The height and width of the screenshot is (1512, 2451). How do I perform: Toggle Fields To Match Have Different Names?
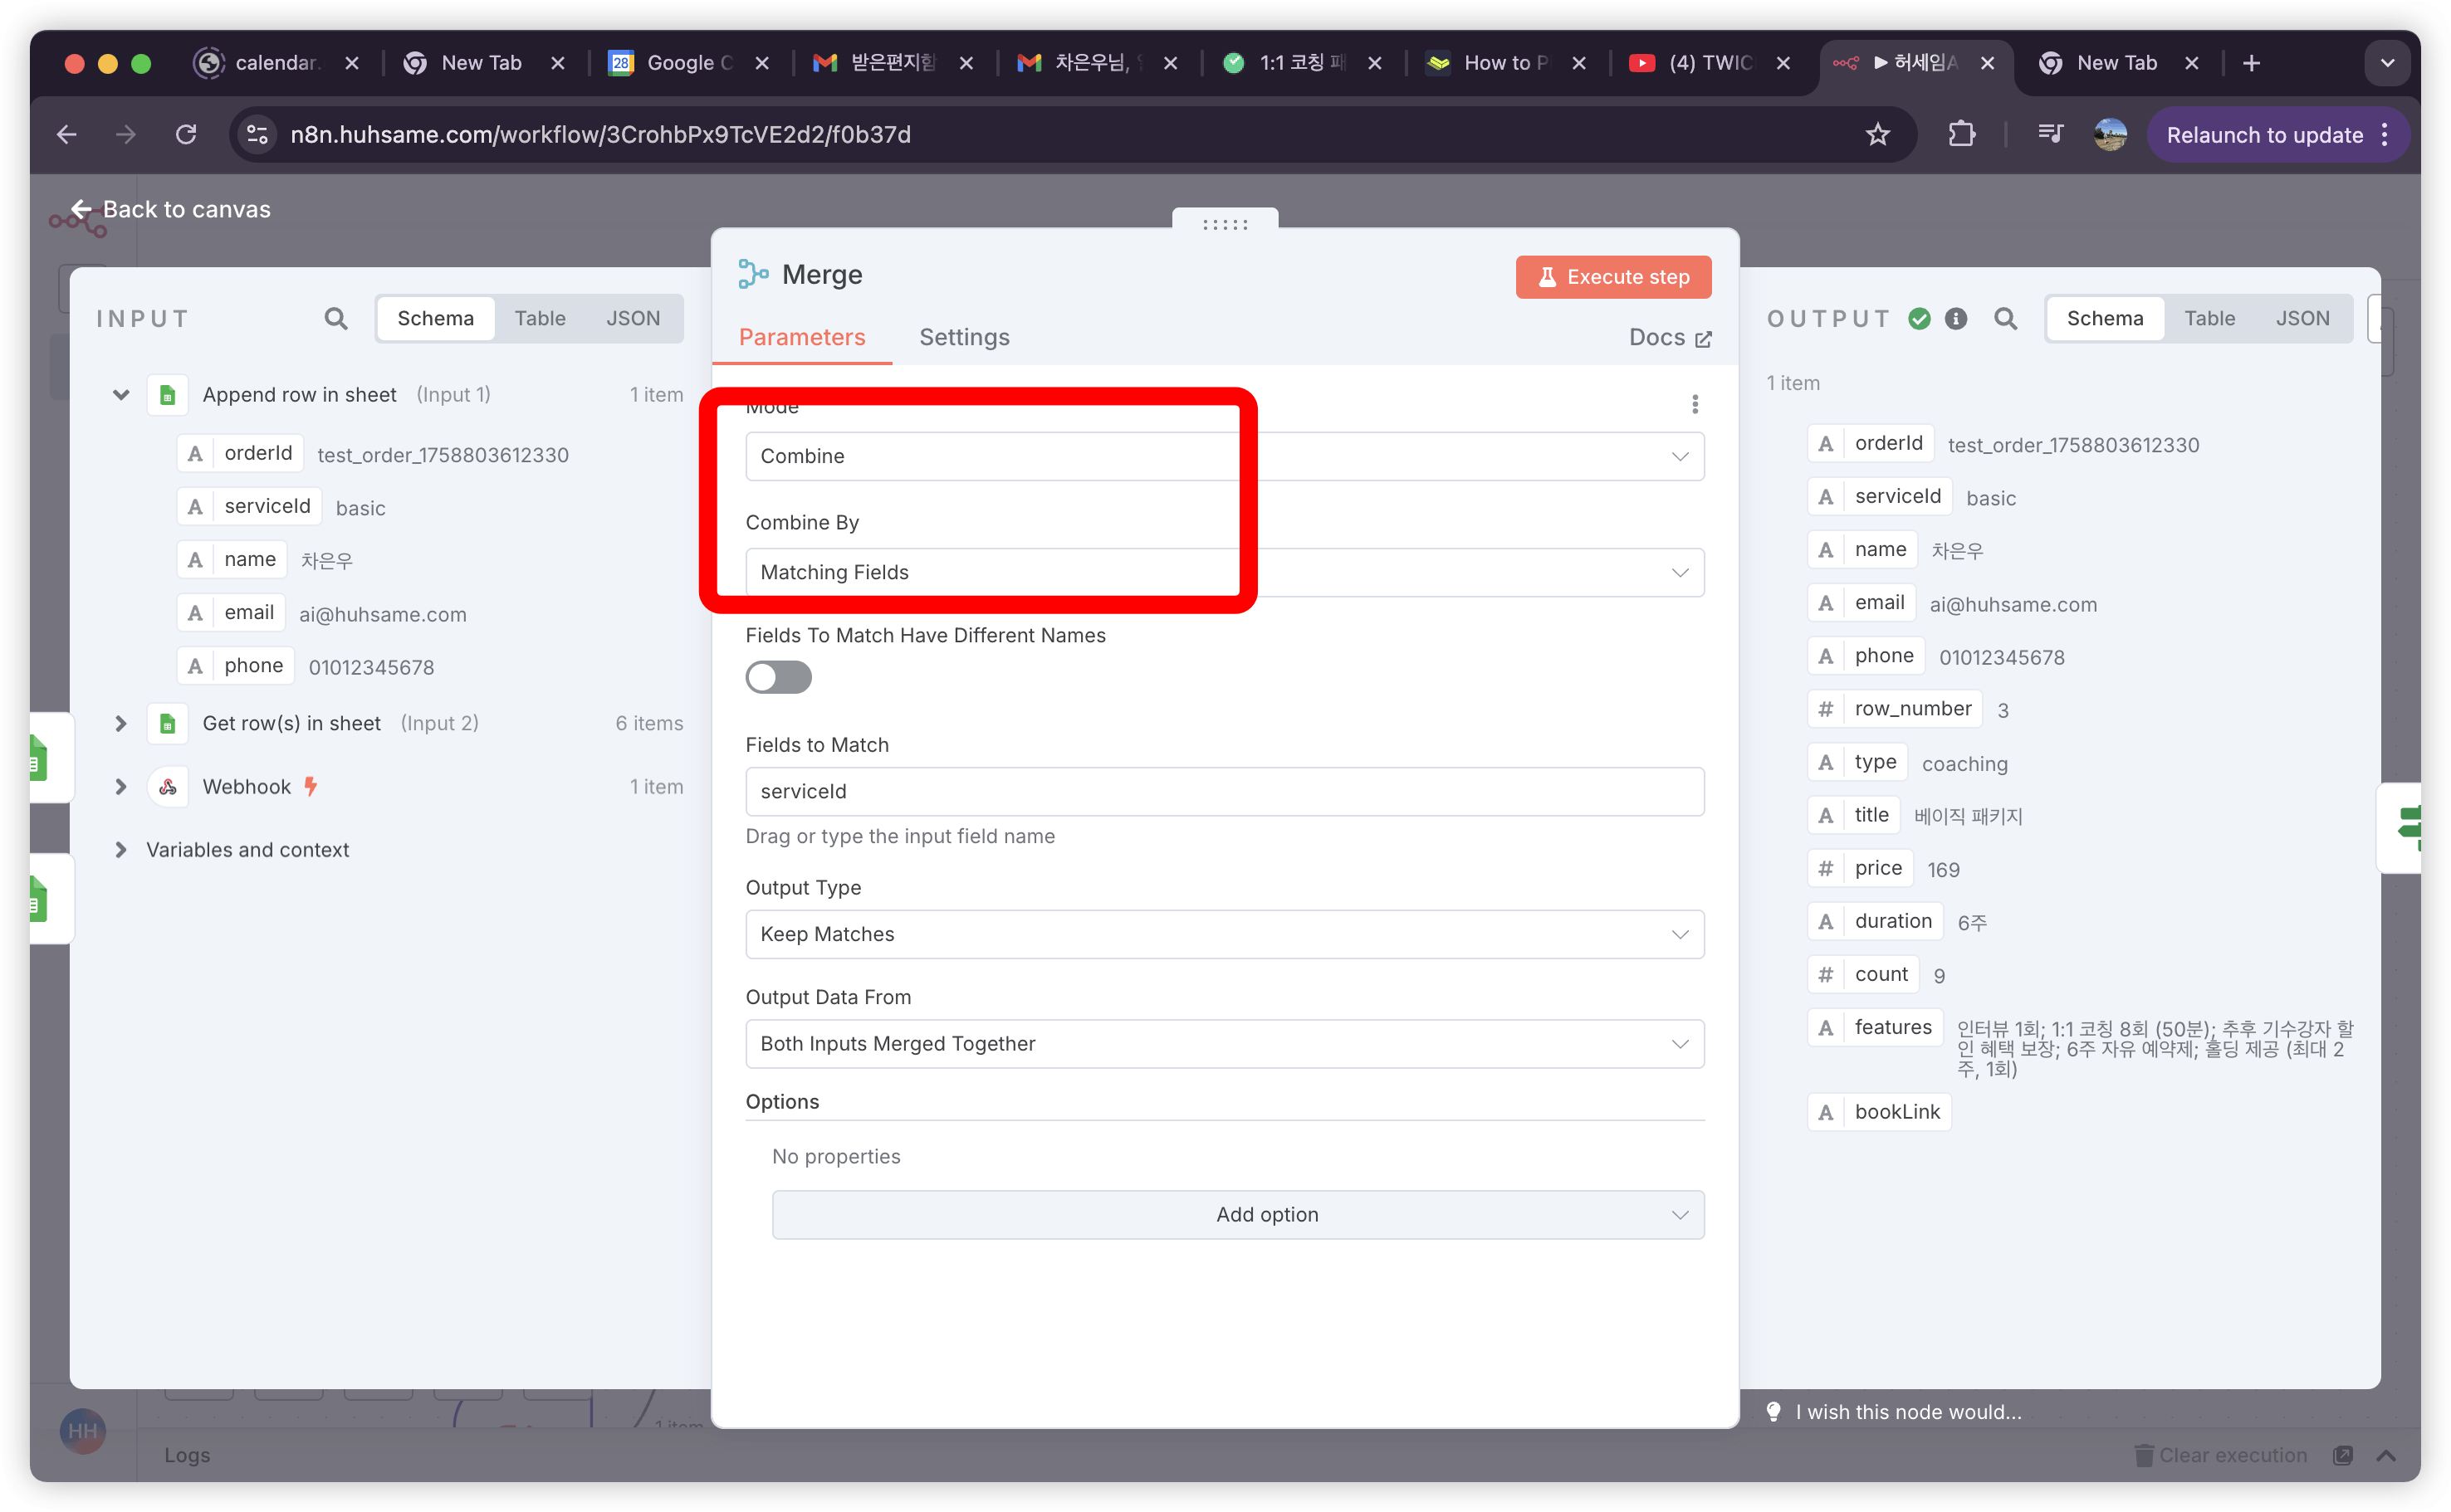pos(778,678)
